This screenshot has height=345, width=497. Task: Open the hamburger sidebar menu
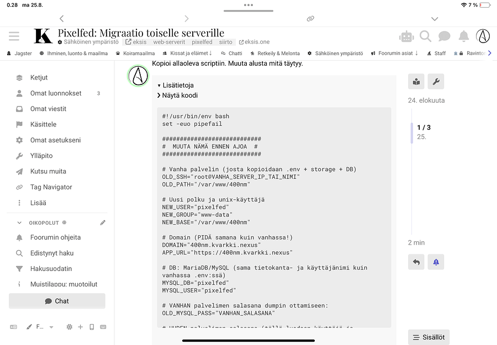point(14,36)
